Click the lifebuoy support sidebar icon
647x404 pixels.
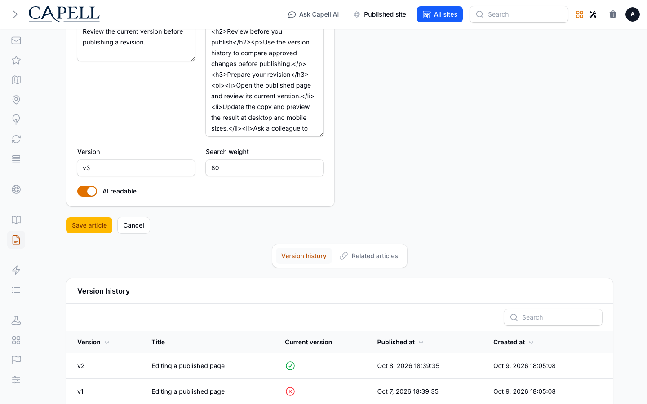pyautogui.click(x=16, y=189)
